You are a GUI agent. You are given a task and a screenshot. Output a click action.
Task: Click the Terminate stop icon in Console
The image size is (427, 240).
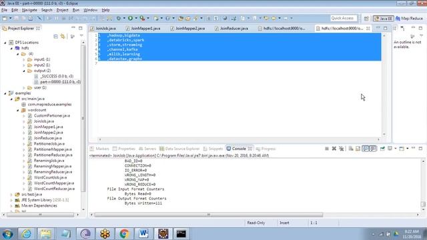coord(327,149)
